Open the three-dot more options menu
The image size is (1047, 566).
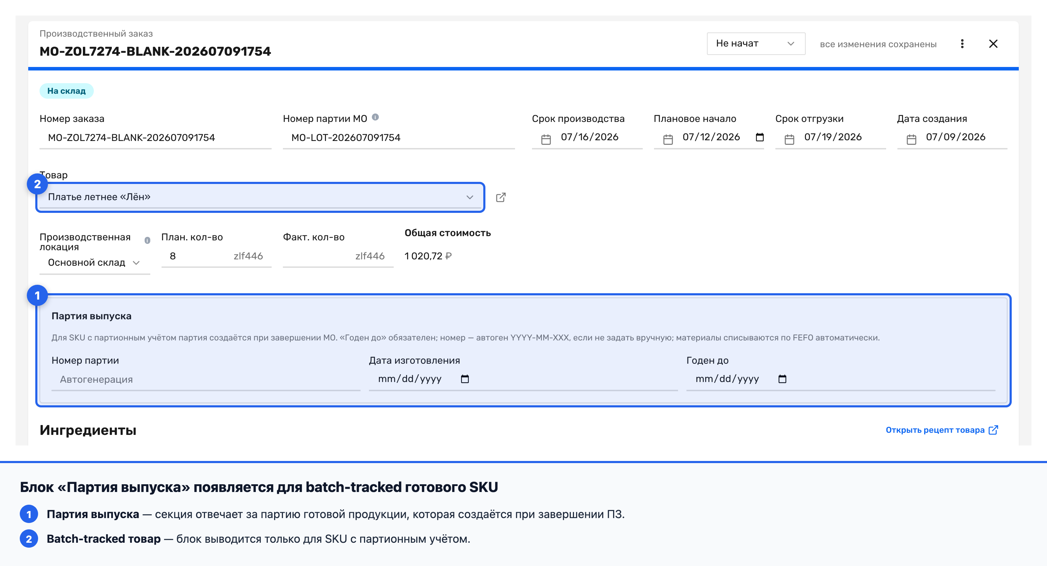tap(962, 43)
